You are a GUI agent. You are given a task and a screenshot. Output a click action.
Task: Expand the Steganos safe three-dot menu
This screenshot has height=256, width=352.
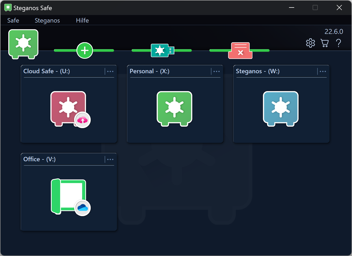(x=323, y=71)
